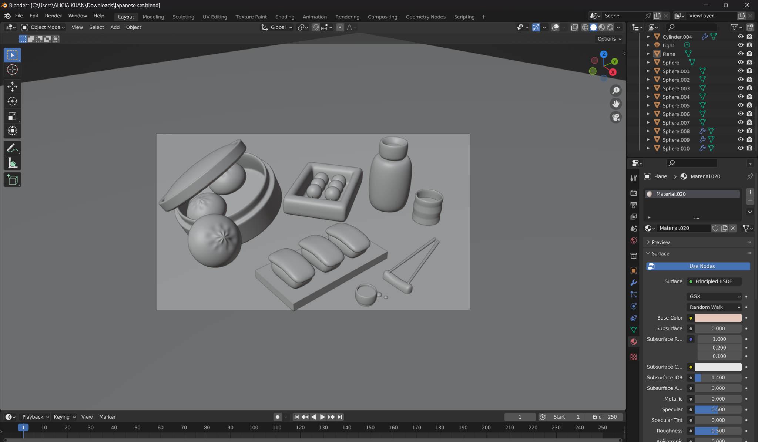Activate the Annotate pencil tool
The height and width of the screenshot is (442, 758).
(12, 148)
